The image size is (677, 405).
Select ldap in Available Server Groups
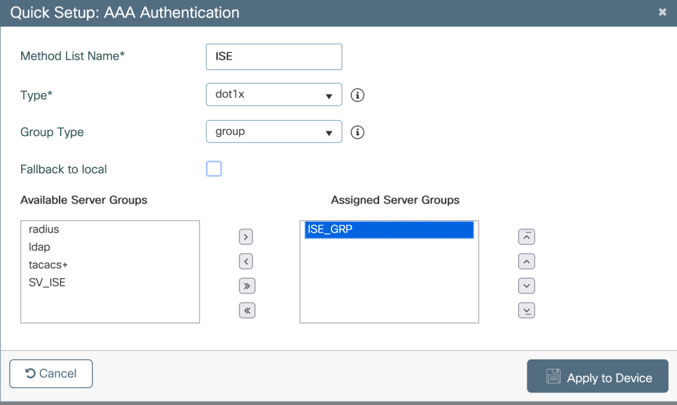point(40,247)
